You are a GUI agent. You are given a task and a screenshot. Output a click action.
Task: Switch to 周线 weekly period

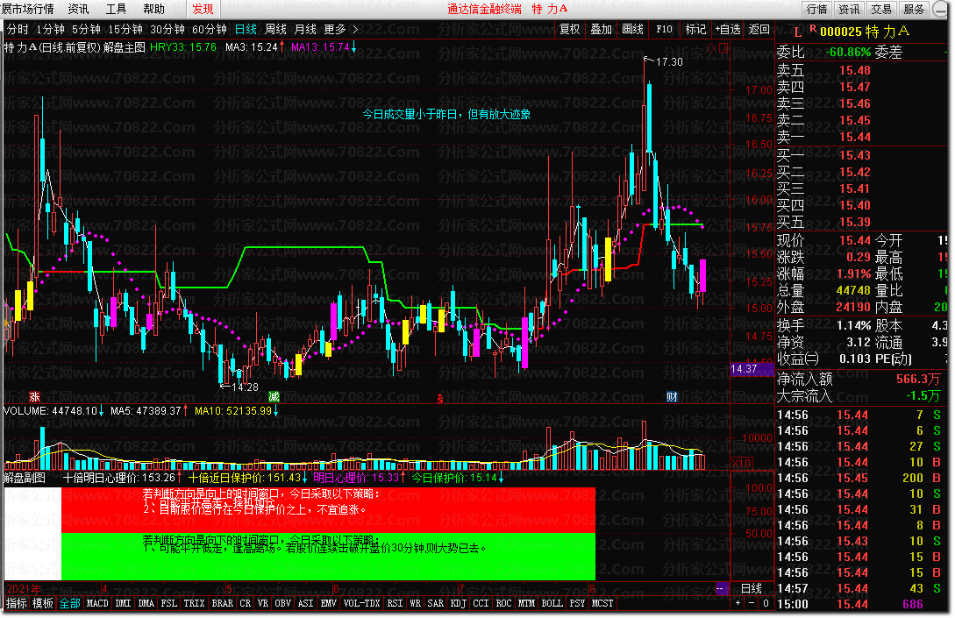276,29
